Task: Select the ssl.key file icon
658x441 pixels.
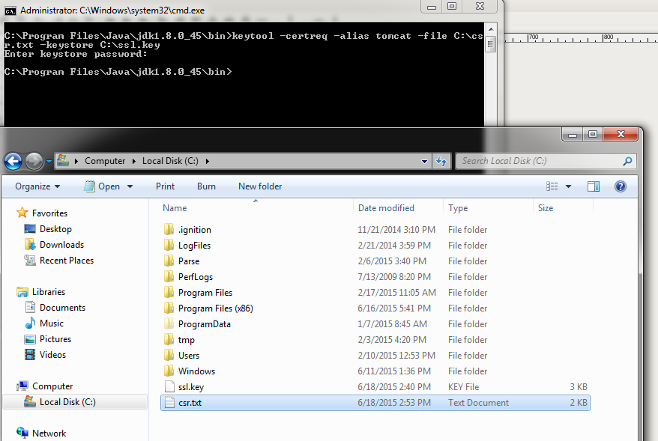Action: click(169, 386)
